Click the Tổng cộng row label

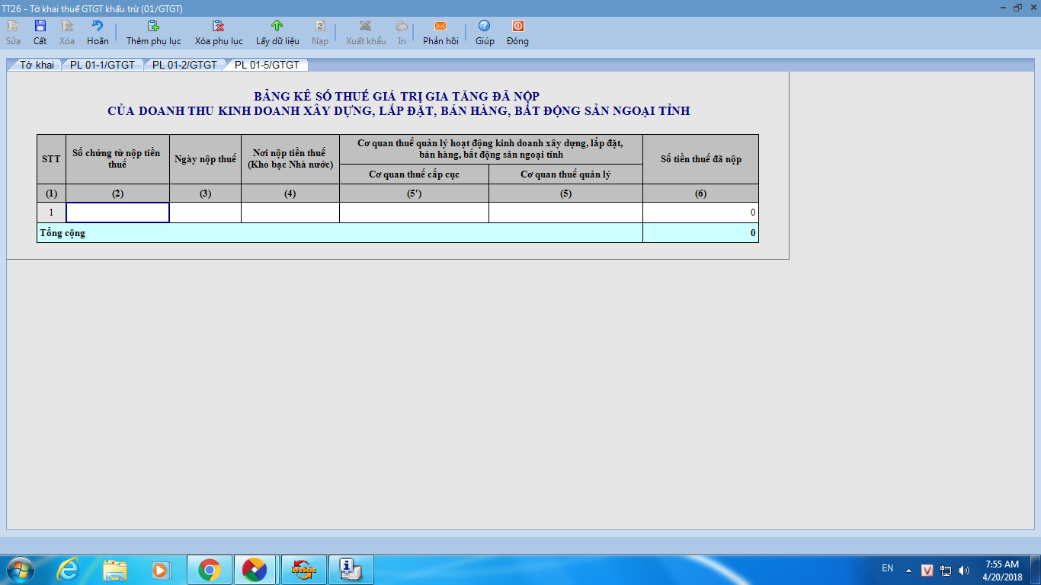click(62, 233)
